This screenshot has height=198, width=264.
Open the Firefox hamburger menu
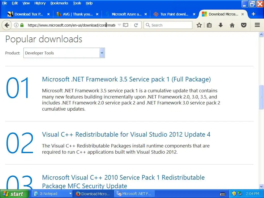pyautogui.click(x=257, y=25)
